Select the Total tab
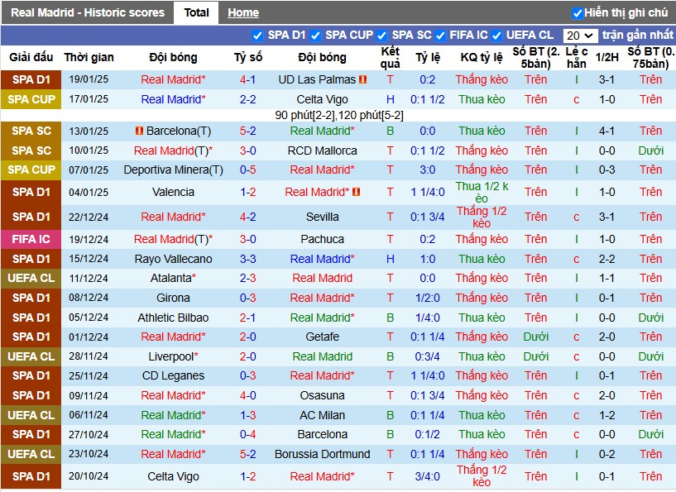676x492 pixels. point(196,12)
